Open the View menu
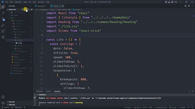The width and height of the screenshot is (195, 109). pyautogui.click(x=25, y=2)
